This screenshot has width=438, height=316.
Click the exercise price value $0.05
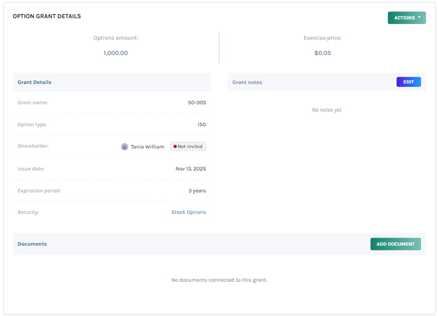point(322,53)
